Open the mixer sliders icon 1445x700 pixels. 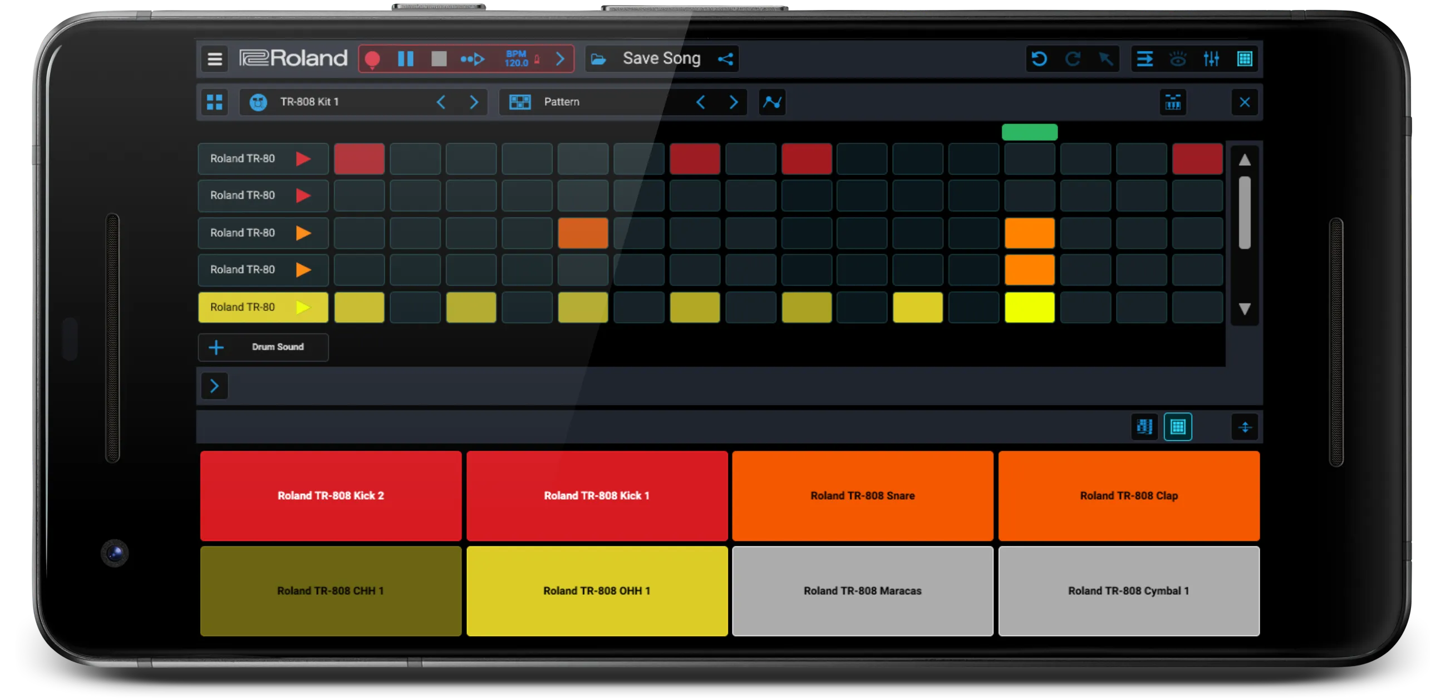pos(1211,59)
